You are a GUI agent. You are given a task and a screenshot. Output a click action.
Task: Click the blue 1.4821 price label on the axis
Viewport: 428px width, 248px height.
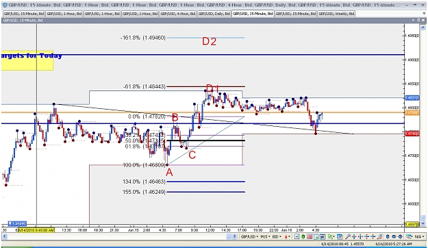412,97
